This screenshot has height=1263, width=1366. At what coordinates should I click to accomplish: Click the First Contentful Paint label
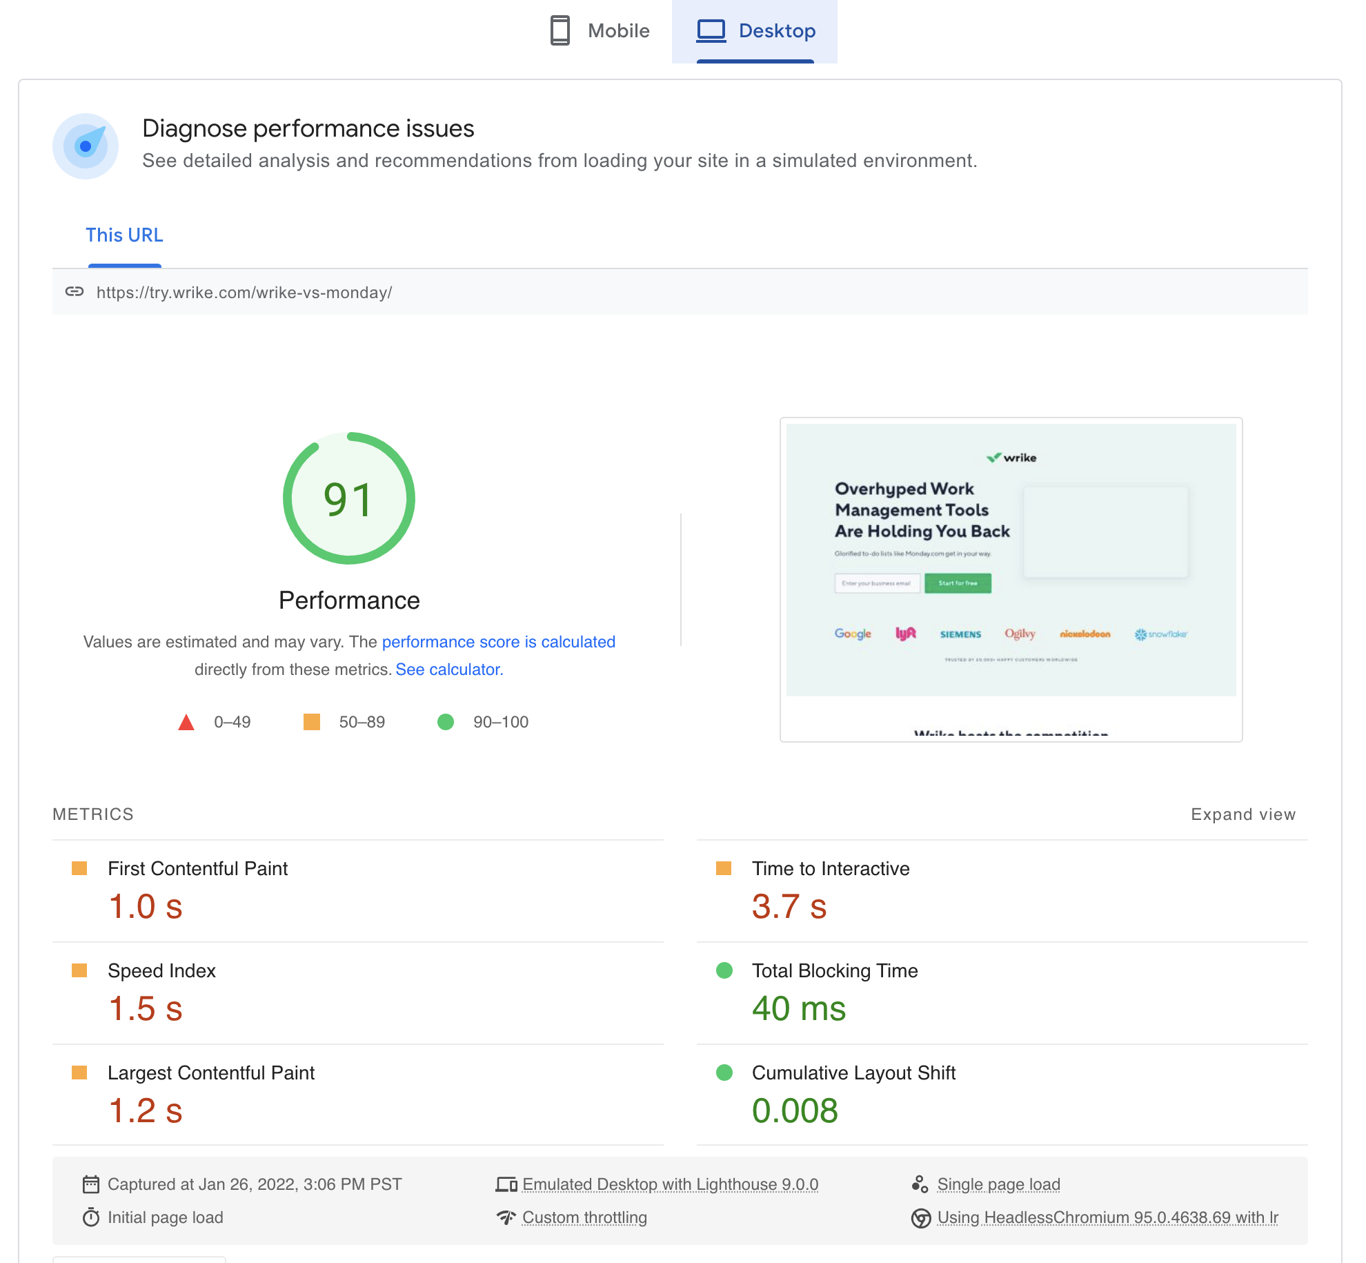pos(198,868)
